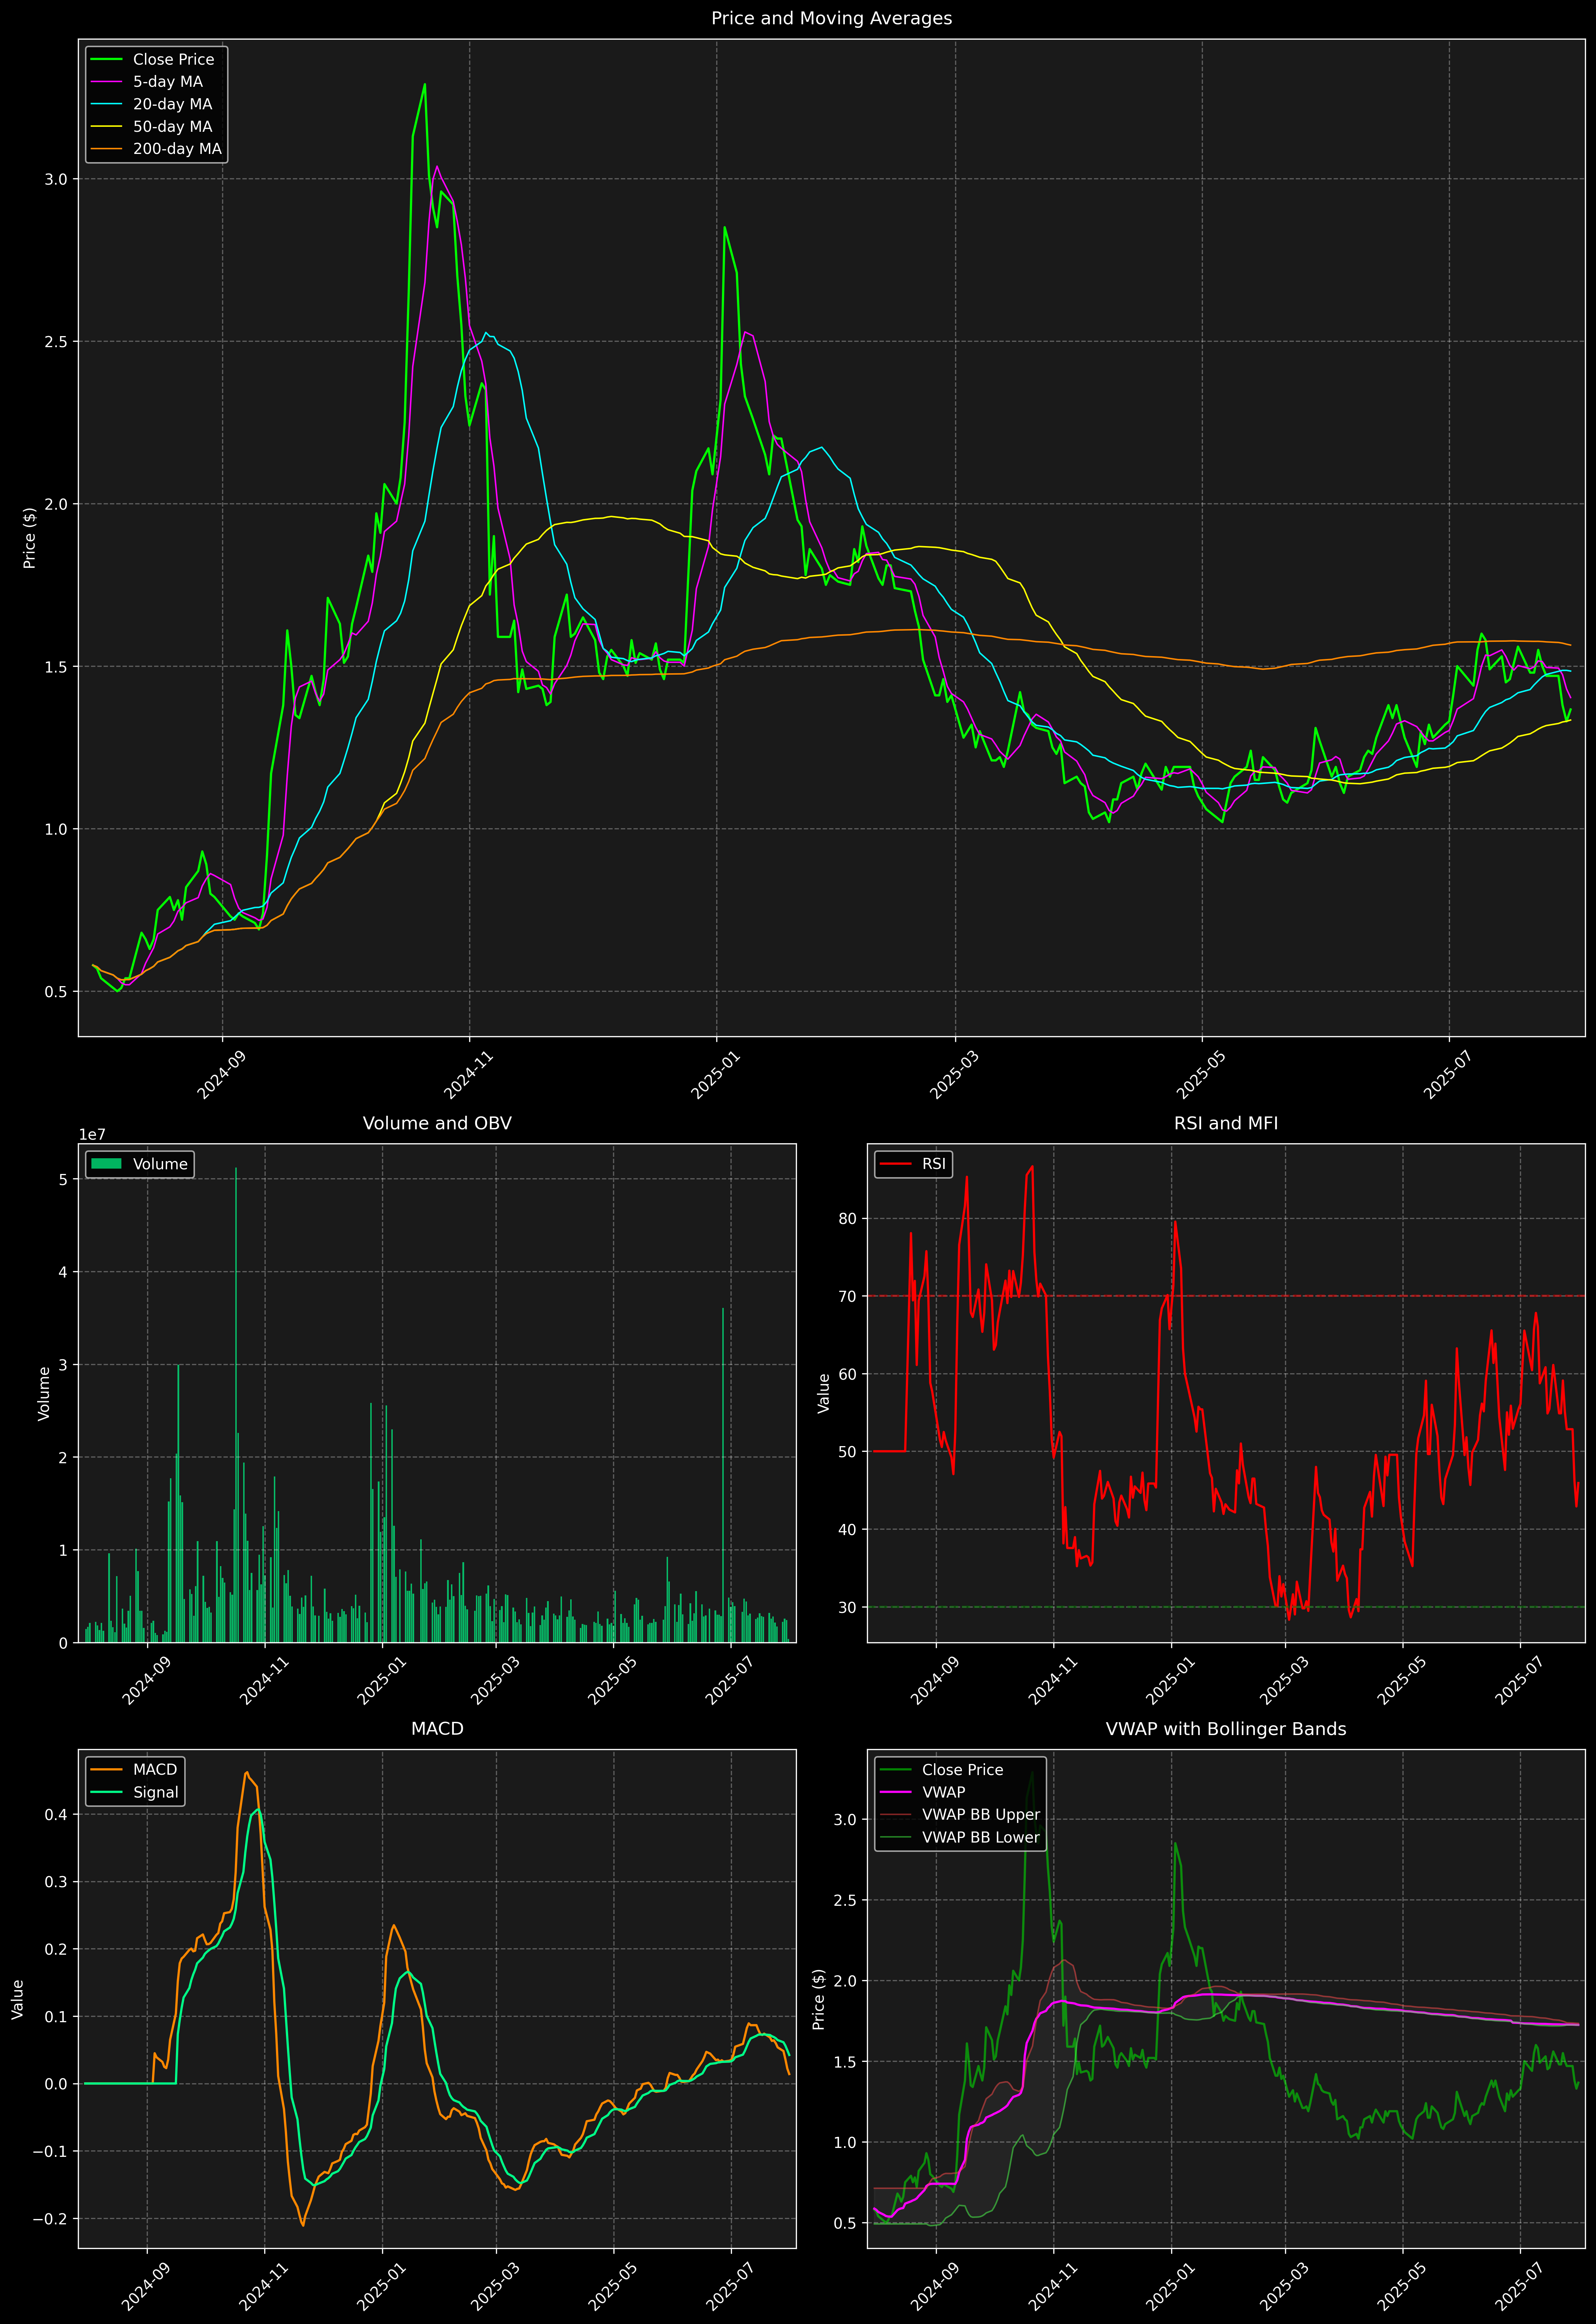Click the "−0.2" y-tick on the MACD chart
Screen dimensions: 1596x2324
50,2219
